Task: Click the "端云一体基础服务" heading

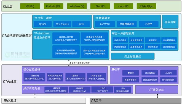Action: [123, 34]
